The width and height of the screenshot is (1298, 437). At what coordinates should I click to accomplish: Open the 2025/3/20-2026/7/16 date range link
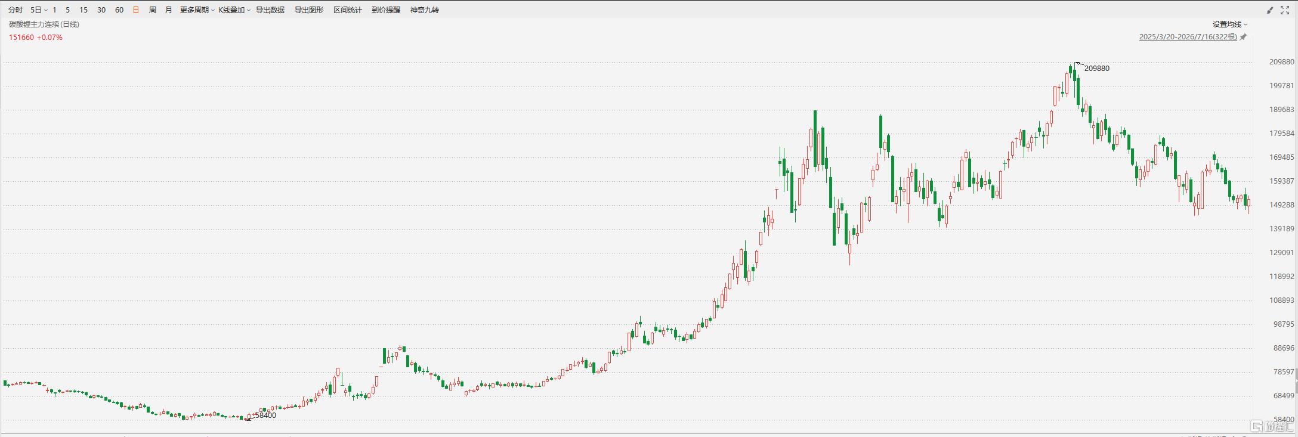click(x=1188, y=37)
